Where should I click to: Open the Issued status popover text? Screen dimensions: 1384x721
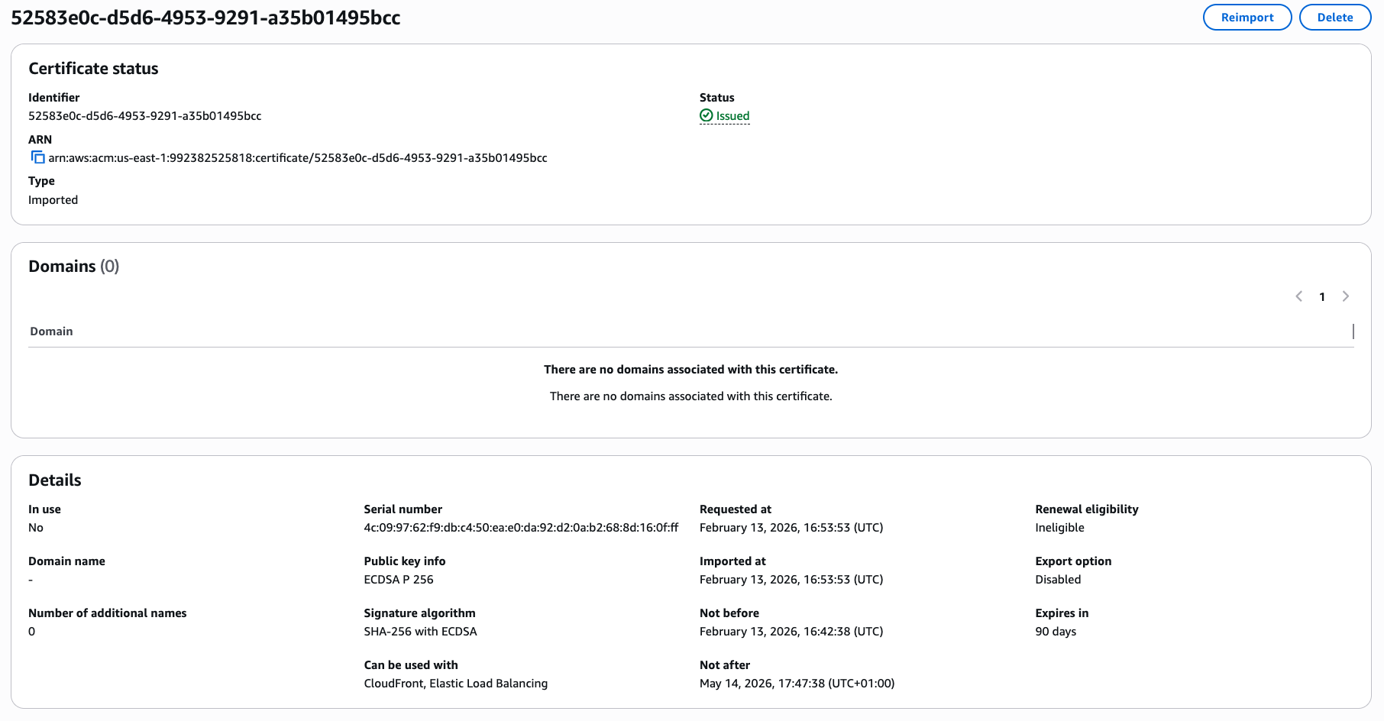(x=732, y=116)
